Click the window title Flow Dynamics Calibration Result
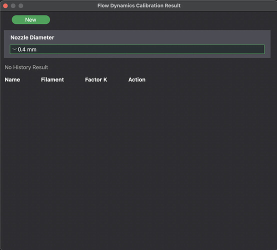The image size is (277, 250). tap(139, 5)
